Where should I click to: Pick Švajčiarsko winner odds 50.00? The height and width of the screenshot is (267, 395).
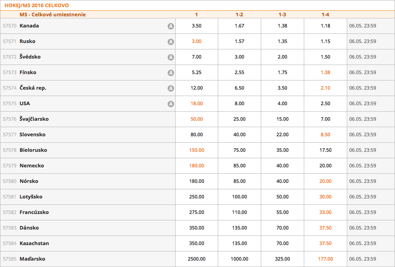click(196, 119)
